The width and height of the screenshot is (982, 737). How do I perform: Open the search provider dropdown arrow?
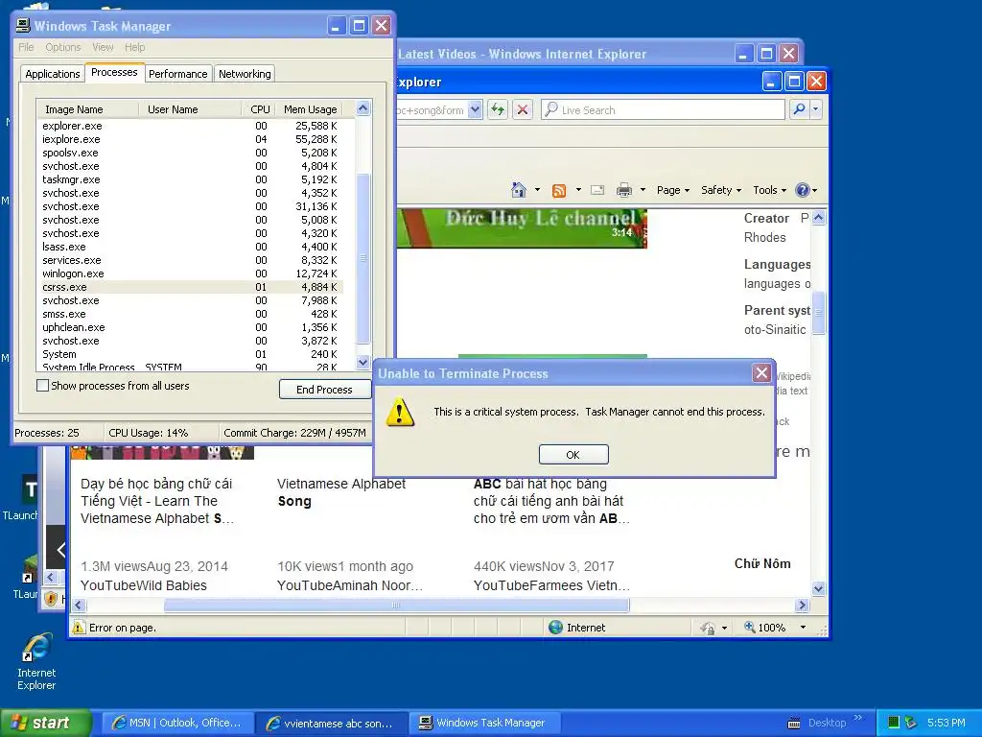tap(815, 109)
